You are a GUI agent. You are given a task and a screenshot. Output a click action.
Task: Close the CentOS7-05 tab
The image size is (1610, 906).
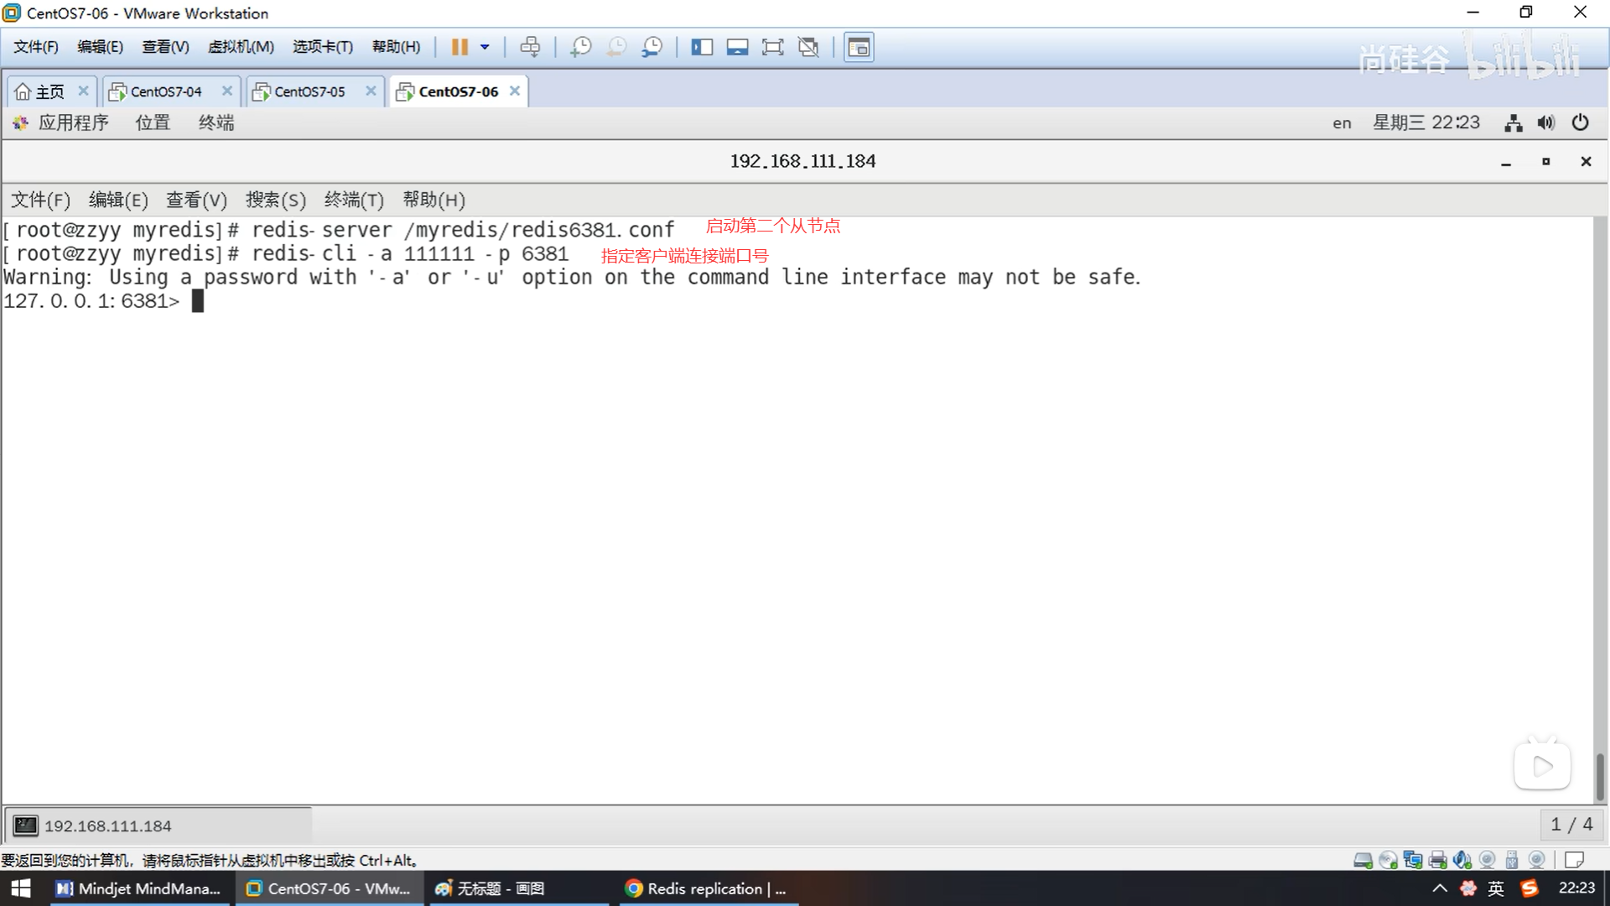371,91
